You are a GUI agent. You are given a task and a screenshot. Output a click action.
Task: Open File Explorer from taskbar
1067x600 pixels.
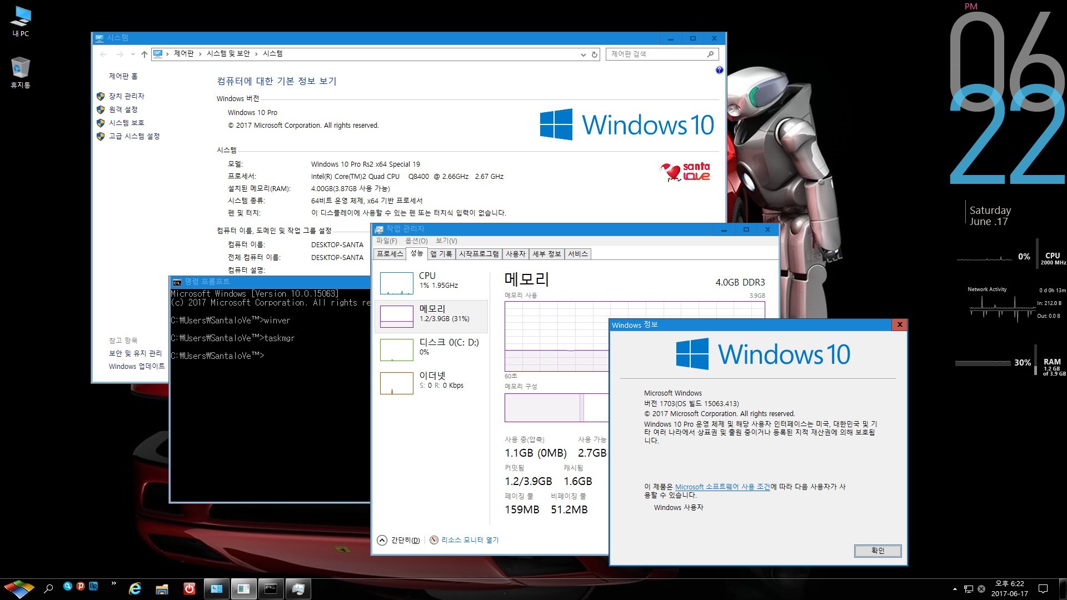tap(162, 589)
